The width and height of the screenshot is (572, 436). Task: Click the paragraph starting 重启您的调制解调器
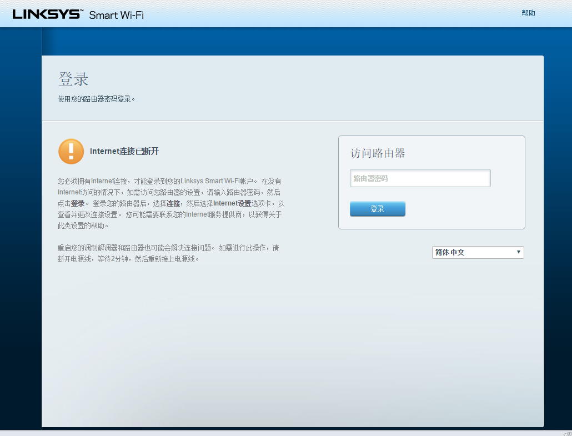pyautogui.click(x=168, y=253)
